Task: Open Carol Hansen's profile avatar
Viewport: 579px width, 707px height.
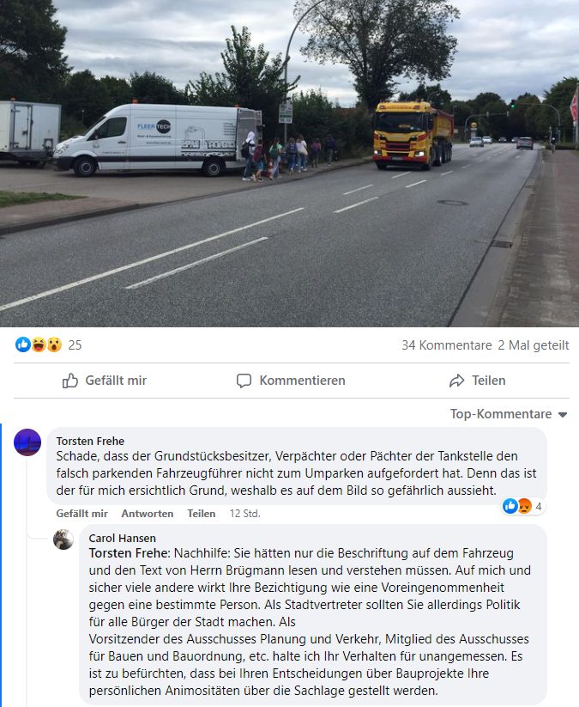Action: click(63, 539)
